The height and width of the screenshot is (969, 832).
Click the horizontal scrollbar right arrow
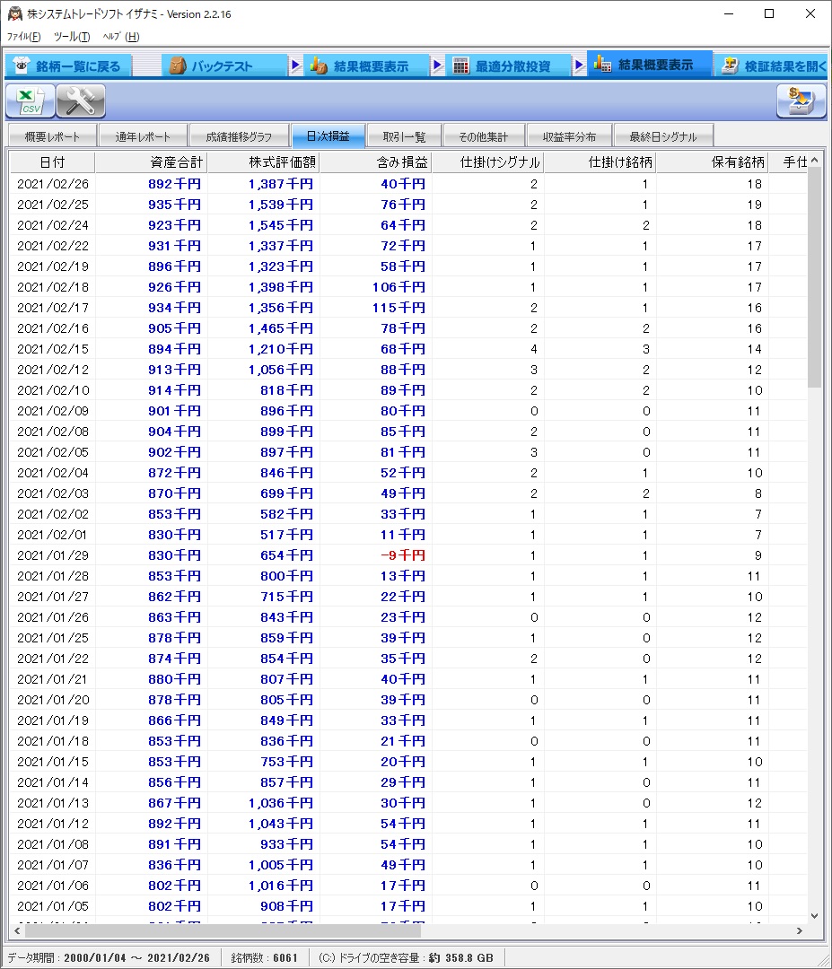point(800,931)
